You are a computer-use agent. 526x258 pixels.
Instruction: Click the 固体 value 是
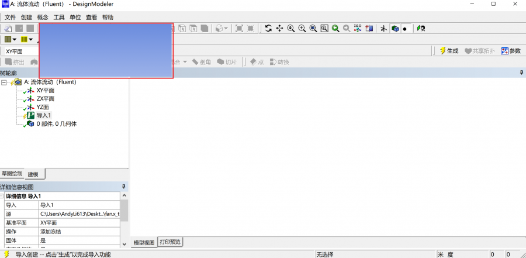79,240
